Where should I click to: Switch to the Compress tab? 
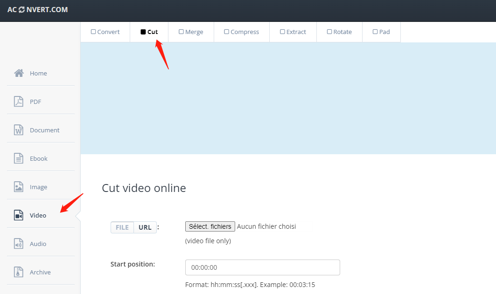click(241, 32)
